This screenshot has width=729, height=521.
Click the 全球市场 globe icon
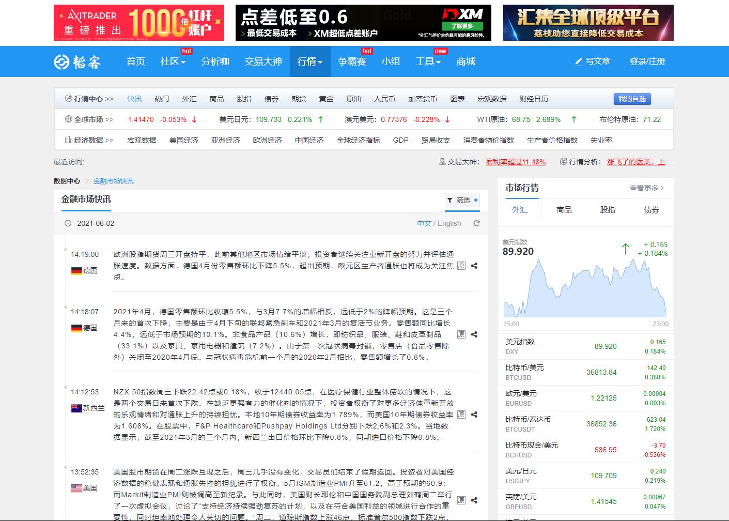pyautogui.click(x=68, y=119)
